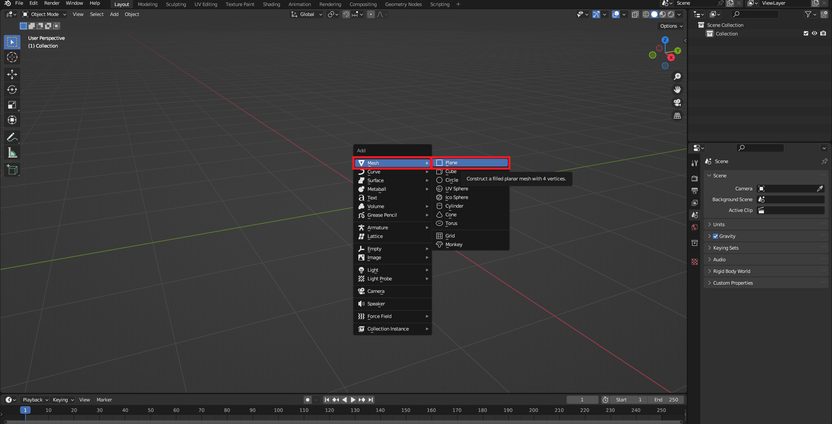Image resolution: width=832 pixels, height=424 pixels.
Task: Select the Select Box tool
Action: pyautogui.click(x=12, y=42)
